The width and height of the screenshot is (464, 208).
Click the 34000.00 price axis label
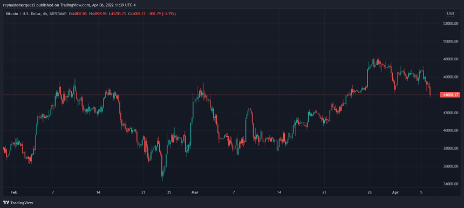pos(451,184)
